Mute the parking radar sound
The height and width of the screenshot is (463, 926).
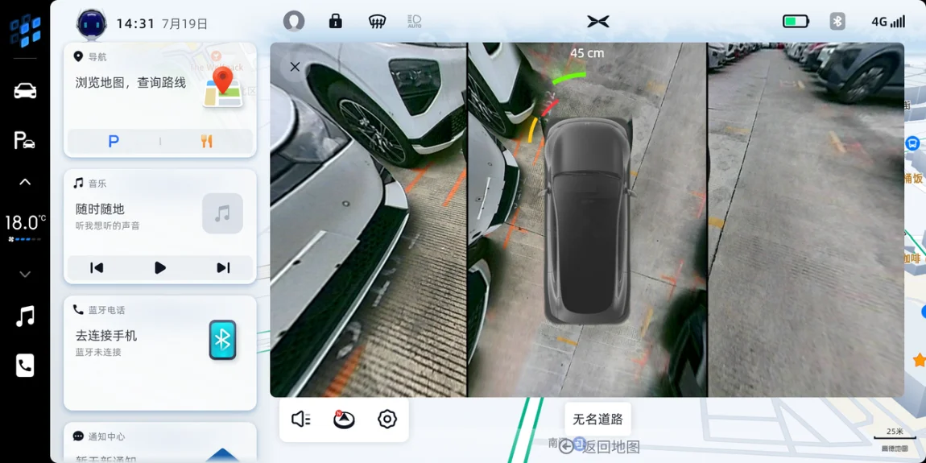301,419
